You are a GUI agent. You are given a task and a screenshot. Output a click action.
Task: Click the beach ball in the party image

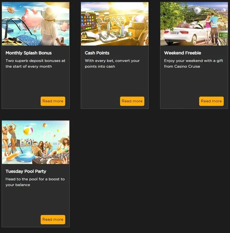pos(28,130)
